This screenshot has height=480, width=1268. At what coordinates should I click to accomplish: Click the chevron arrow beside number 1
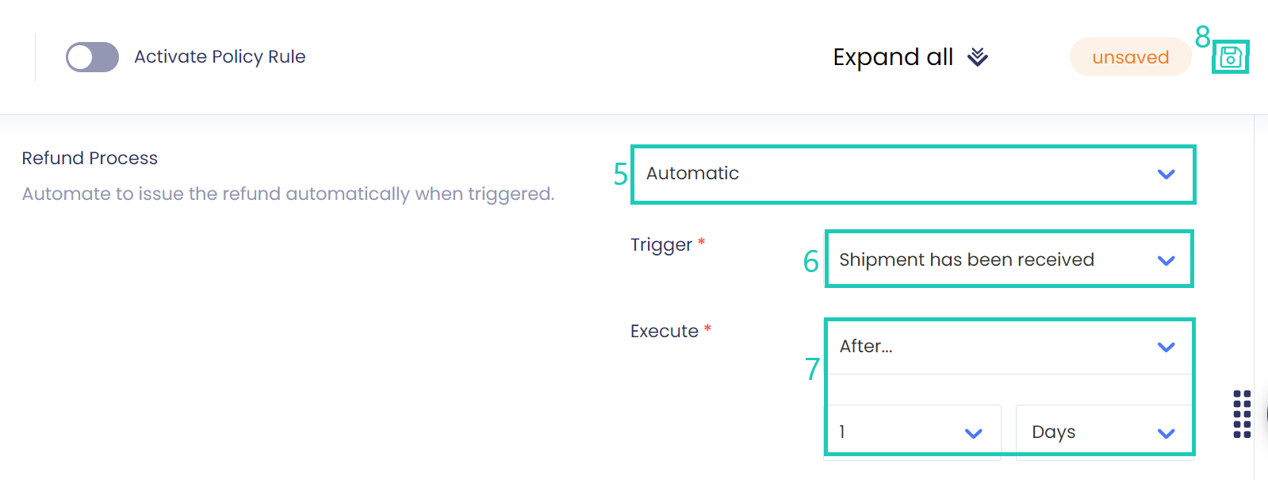(973, 433)
